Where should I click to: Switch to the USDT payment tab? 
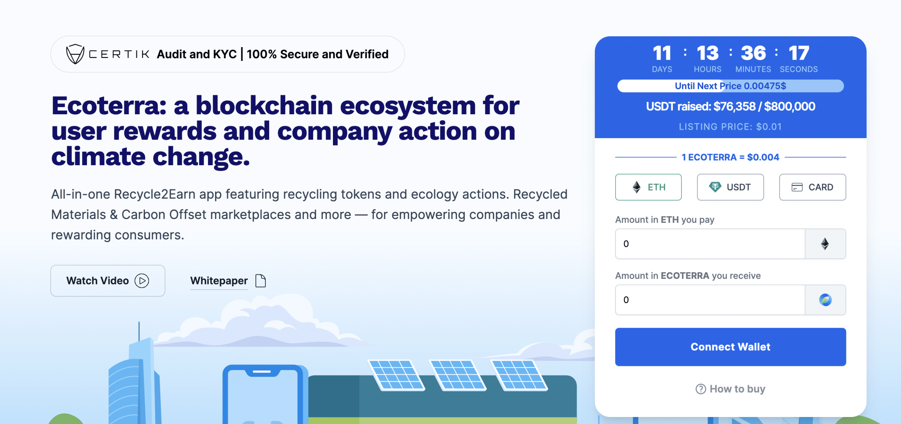tap(730, 187)
